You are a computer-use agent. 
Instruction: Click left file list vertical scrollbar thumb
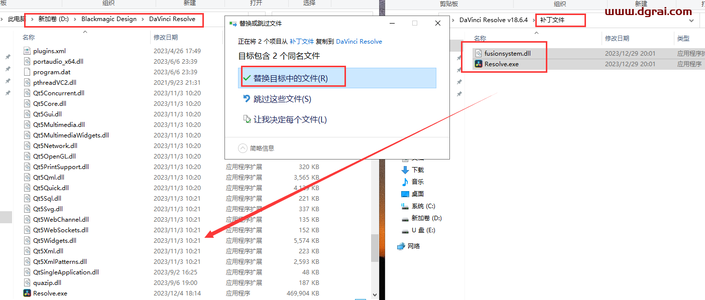[x=375, y=248]
